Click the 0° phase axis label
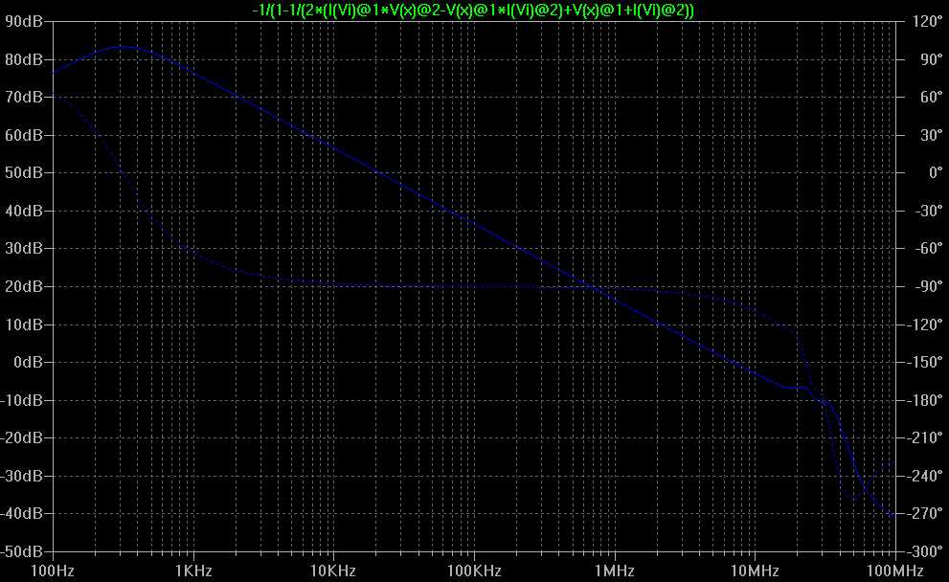Image resolution: width=949 pixels, height=582 pixels. click(936, 172)
